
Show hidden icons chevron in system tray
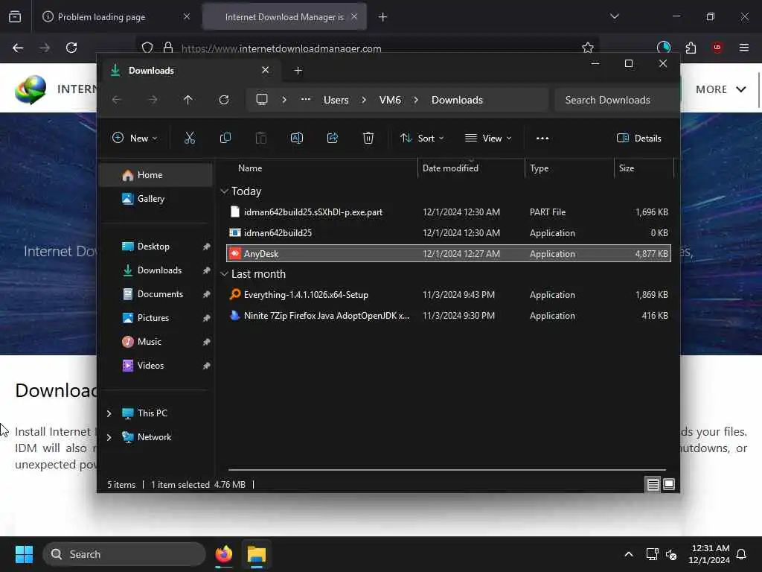[x=628, y=554]
